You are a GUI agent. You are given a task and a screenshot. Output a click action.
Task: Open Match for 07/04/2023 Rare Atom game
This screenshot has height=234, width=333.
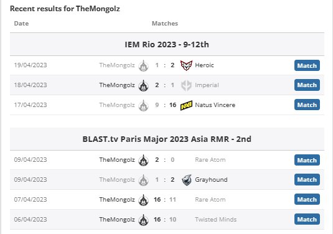pyautogui.click(x=307, y=199)
